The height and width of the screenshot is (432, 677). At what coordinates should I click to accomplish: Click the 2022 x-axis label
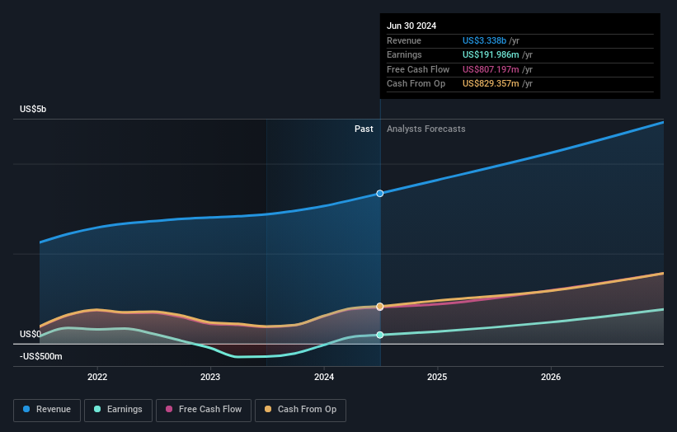point(97,377)
